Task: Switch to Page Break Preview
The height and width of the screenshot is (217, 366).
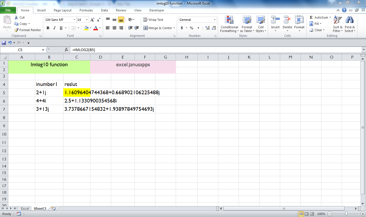Action: pyautogui.click(x=312, y=214)
